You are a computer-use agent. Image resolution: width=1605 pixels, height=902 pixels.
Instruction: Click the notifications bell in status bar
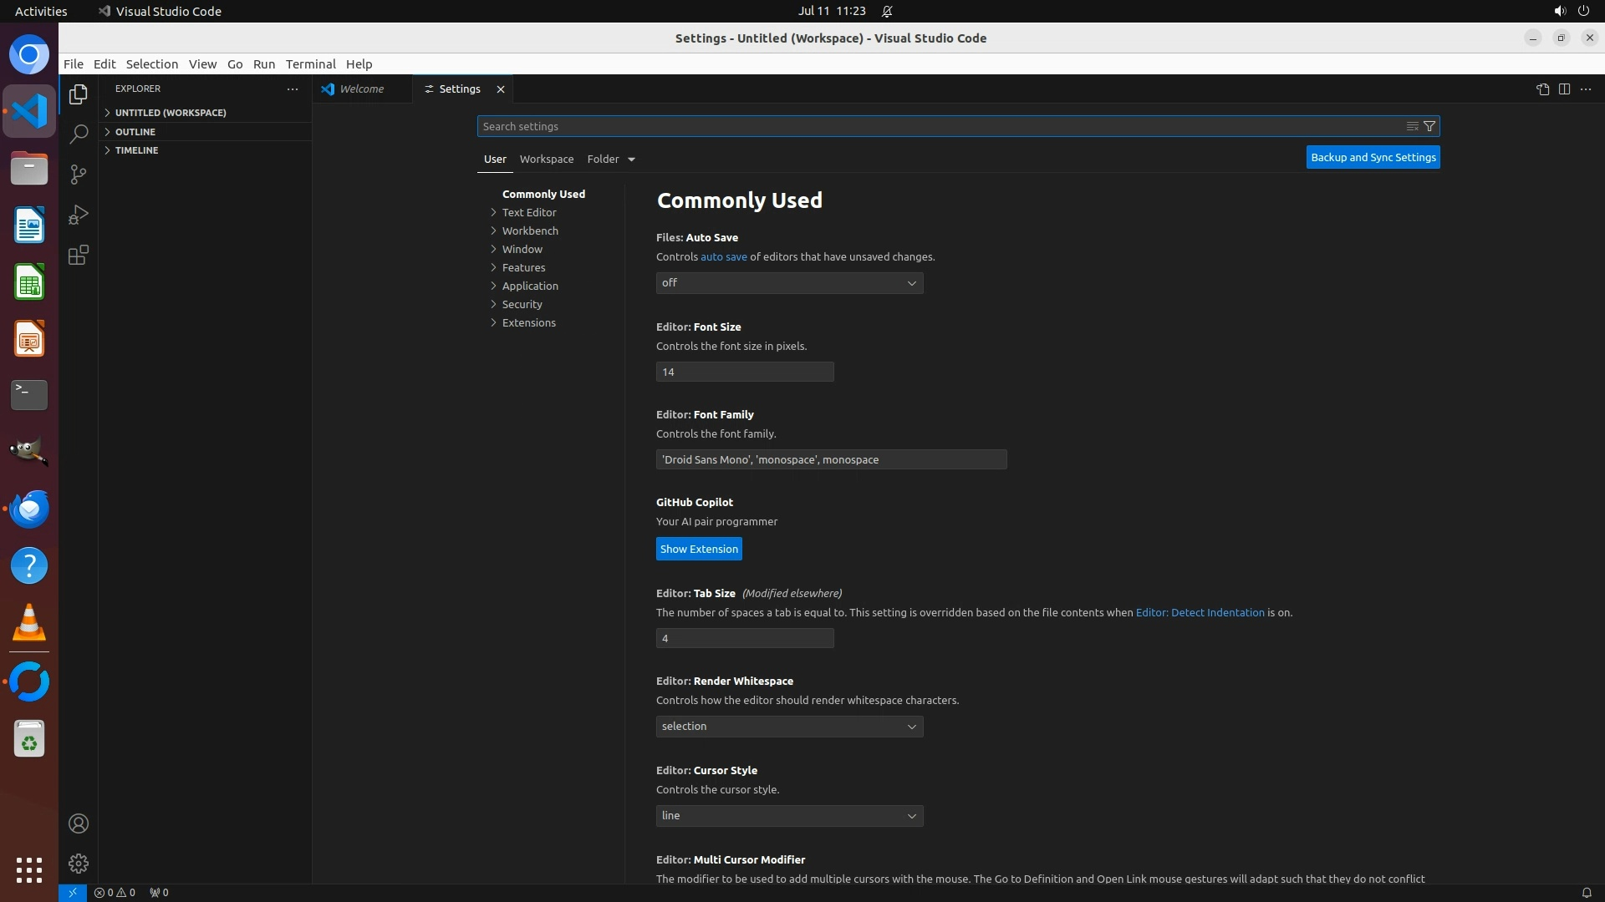[1586, 892]
